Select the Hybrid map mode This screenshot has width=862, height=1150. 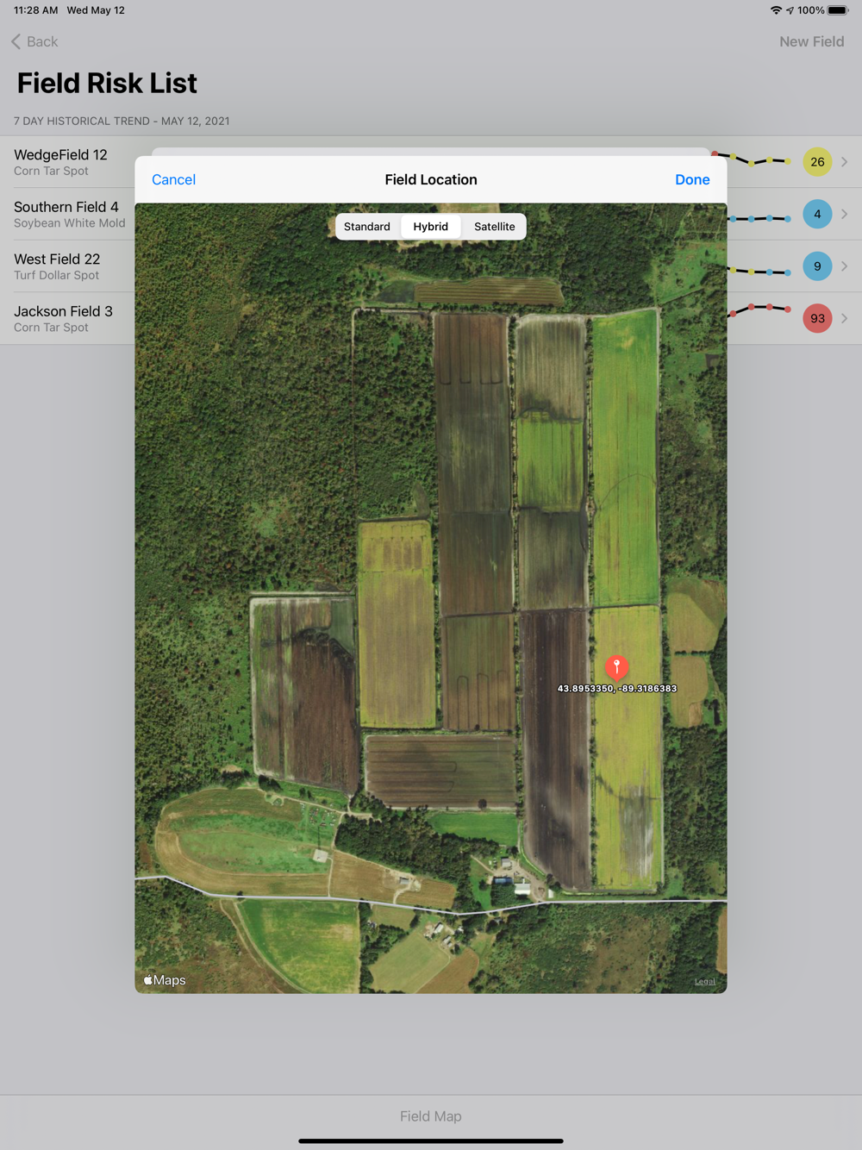(431, 227)
